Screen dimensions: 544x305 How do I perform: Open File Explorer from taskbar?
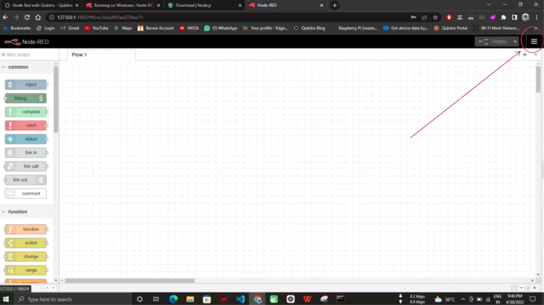pos(190,299)
